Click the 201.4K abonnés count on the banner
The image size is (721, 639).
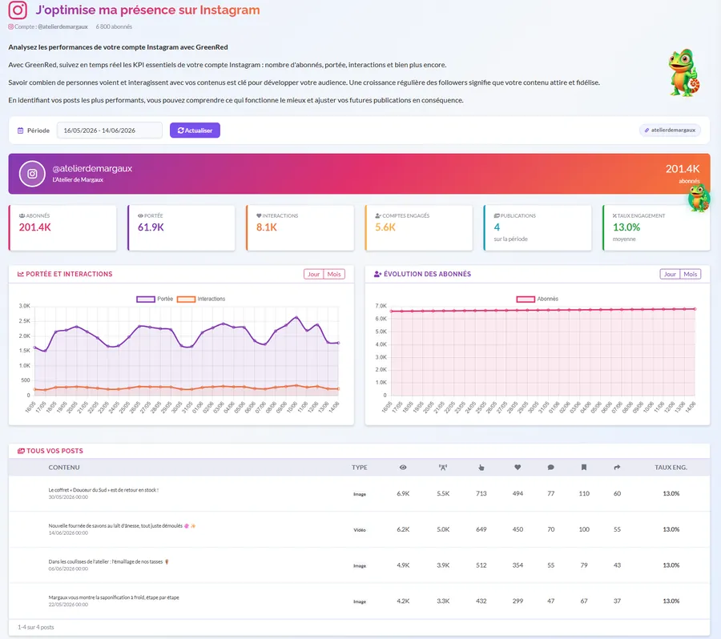pos(683,169)
